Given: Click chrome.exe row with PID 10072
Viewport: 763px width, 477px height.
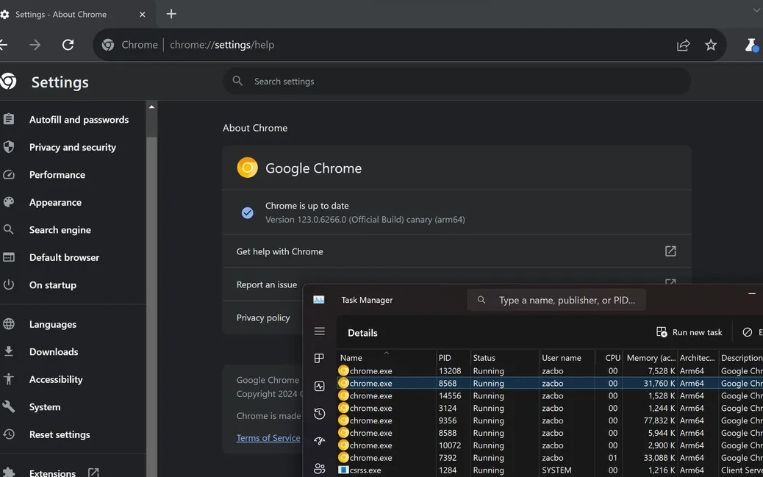Looking at the screenshot, I should [x=550, y=445].
